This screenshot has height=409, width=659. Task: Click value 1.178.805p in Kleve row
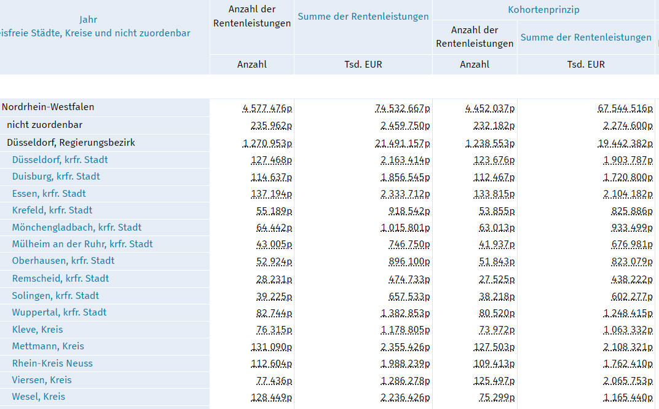point(405,330)
